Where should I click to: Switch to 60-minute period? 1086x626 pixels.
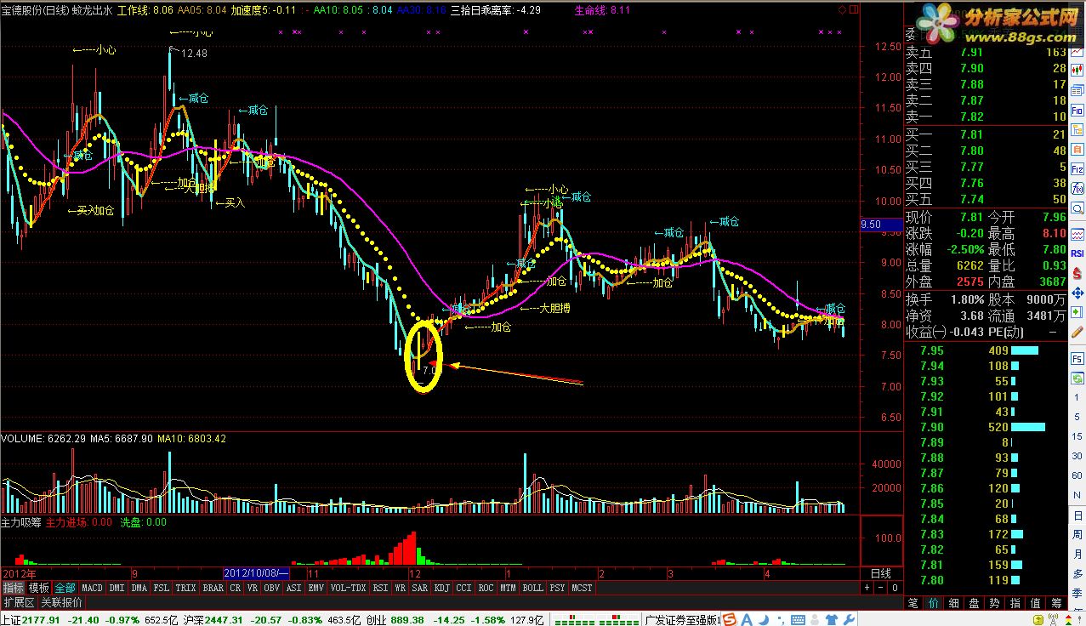point(1077,475)
